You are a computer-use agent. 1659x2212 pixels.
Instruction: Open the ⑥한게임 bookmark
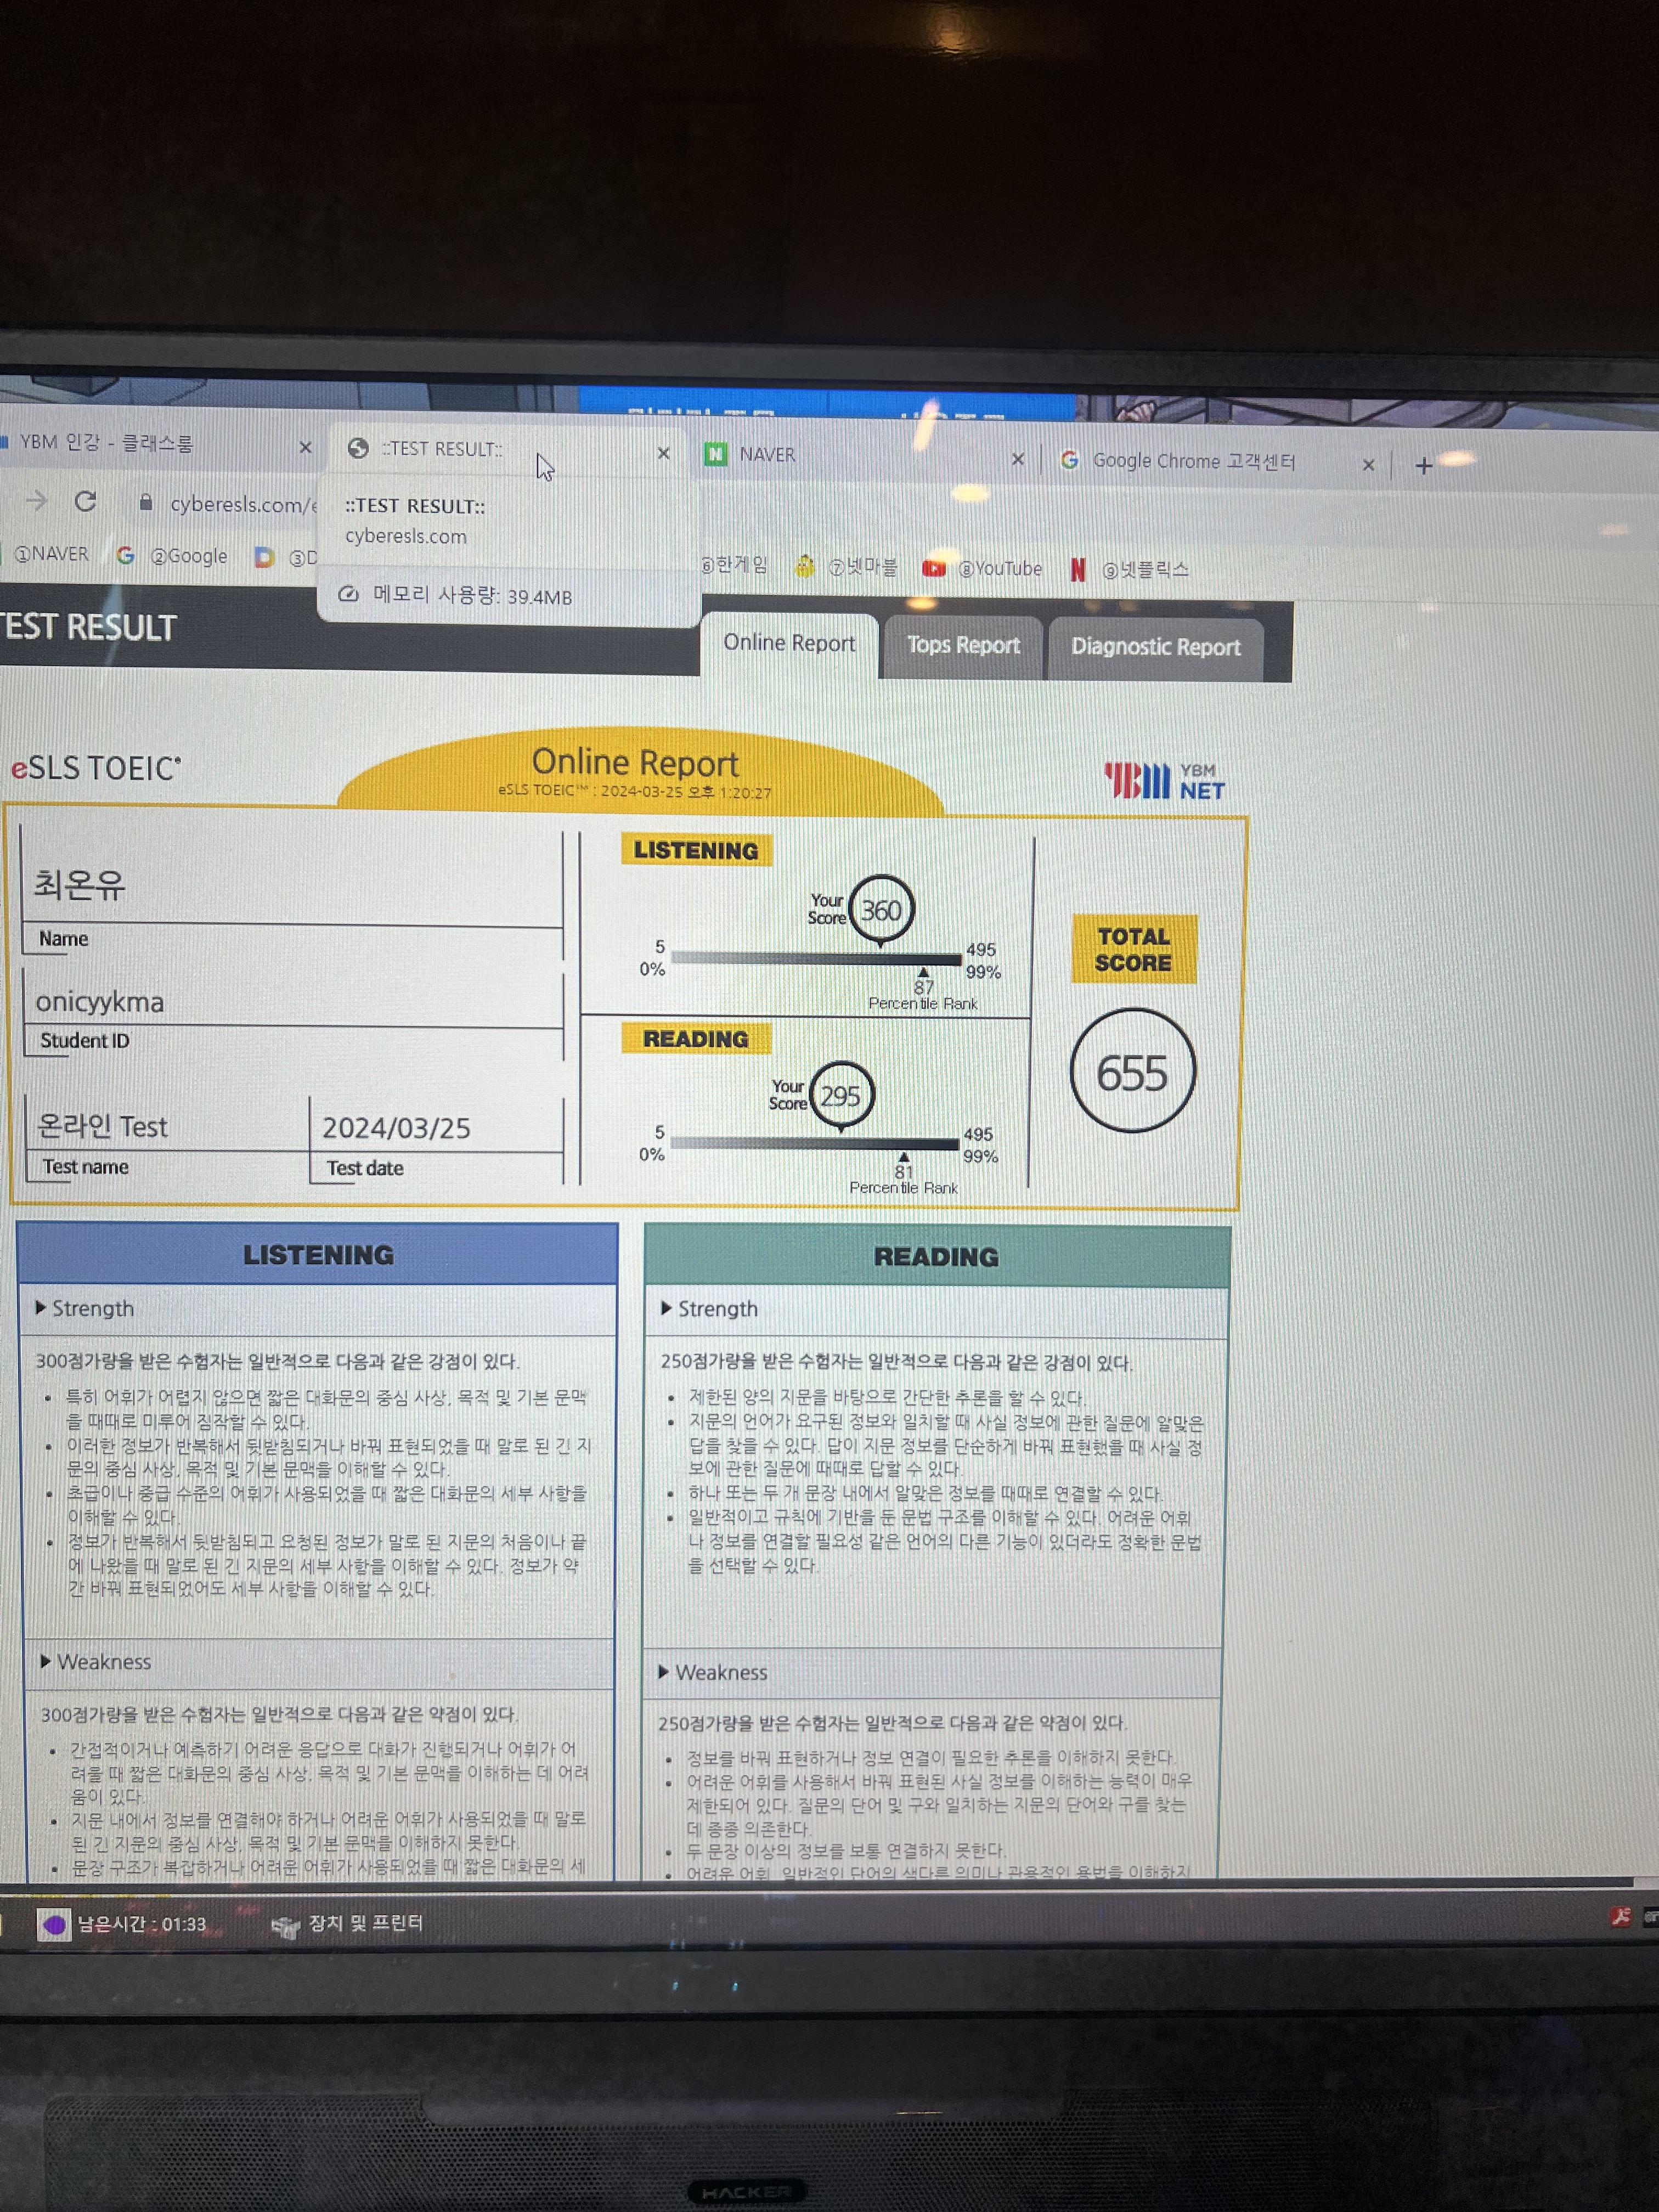734,565
